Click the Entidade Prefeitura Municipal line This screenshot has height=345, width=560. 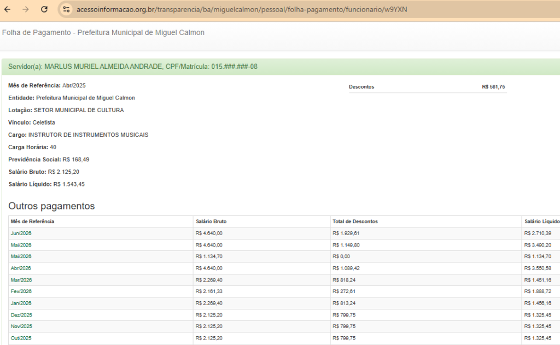click(72, 98)
